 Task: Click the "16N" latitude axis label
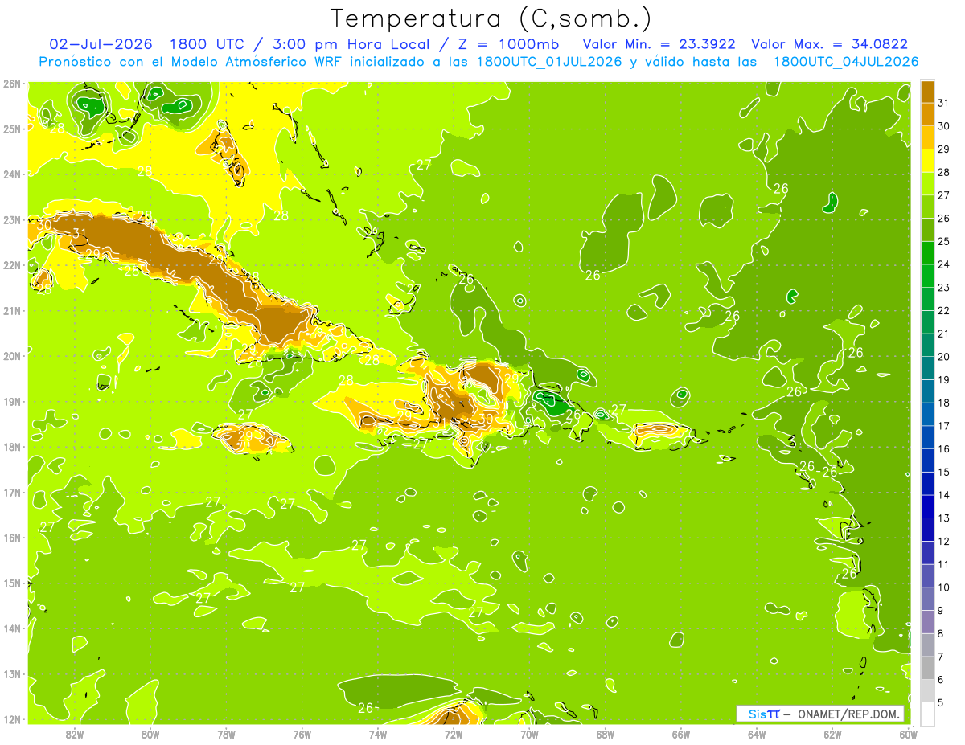coord(13,538)
